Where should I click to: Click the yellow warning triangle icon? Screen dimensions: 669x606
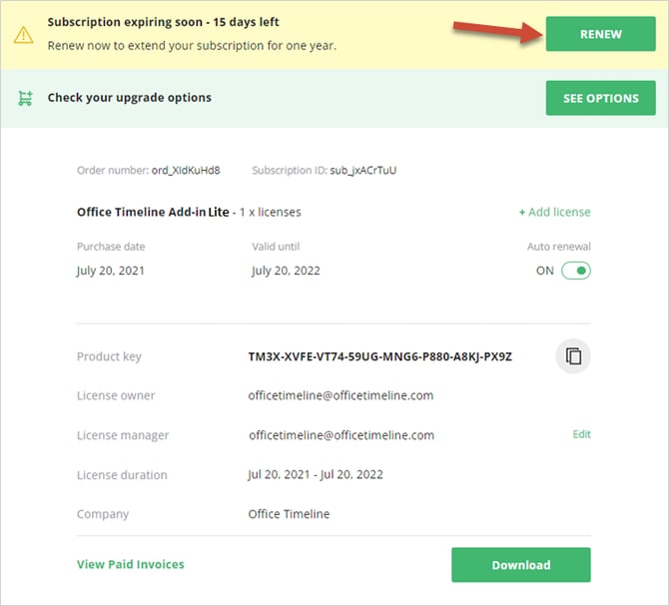tap(24, 35)
